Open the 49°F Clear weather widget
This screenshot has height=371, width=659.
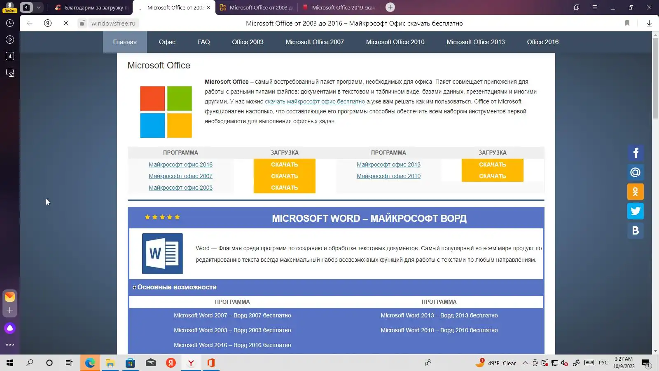[x=496, y=363]
